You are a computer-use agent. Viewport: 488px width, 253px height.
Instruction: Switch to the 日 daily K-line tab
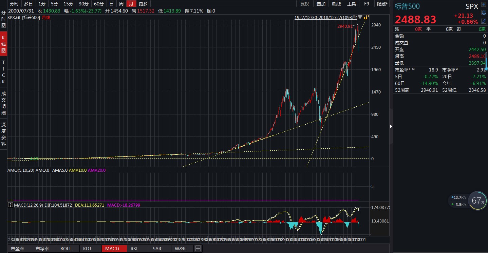tap(111, 4)
